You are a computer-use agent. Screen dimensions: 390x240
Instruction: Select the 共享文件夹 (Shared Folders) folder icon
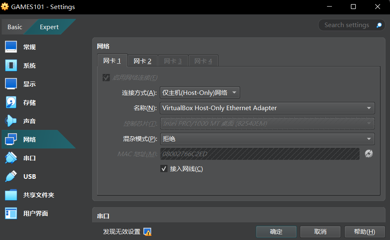click(11, 195)
